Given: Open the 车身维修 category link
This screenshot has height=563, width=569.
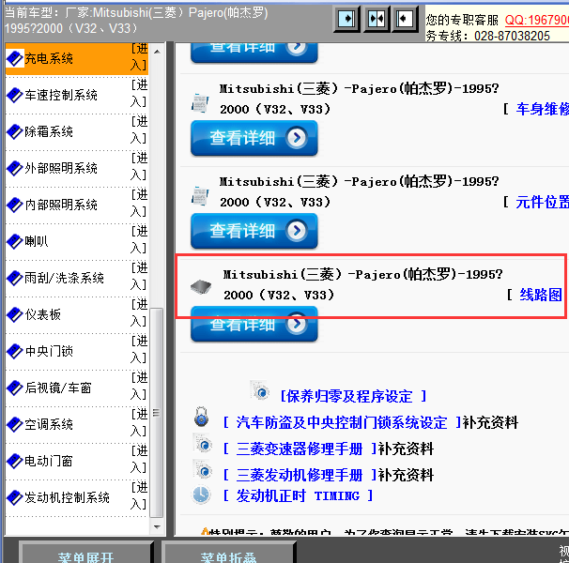Looking at the screenshot, I should coord(542,109).
